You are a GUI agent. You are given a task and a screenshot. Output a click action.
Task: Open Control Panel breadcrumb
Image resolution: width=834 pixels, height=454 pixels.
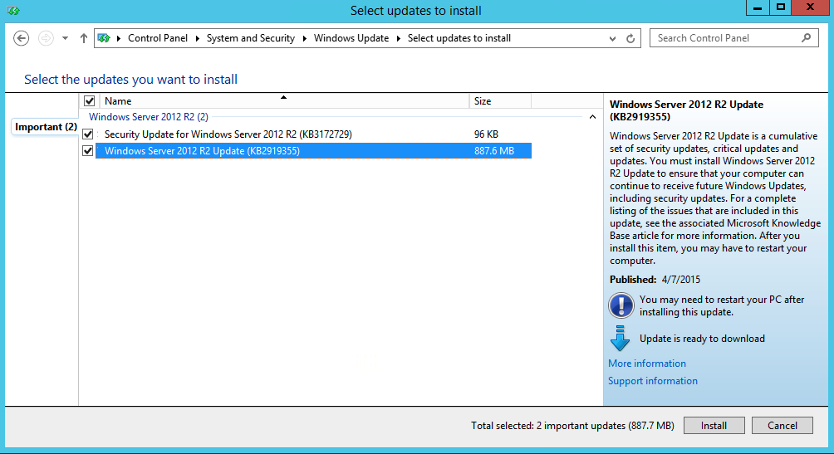click(x=158, y=38)
